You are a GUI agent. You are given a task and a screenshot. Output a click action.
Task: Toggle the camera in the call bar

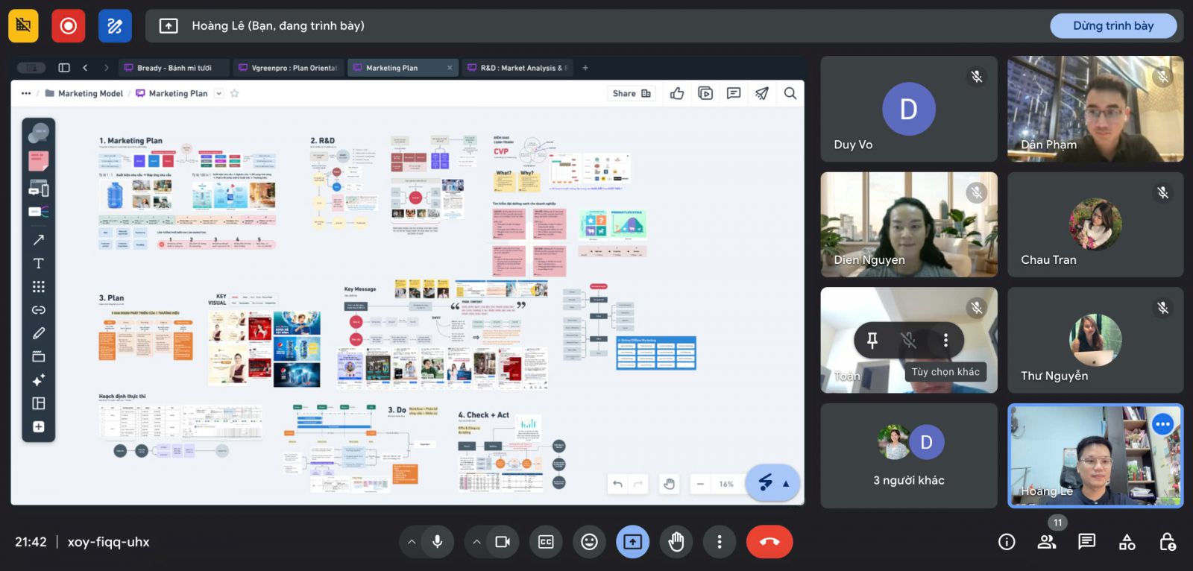tap(503, 542)
